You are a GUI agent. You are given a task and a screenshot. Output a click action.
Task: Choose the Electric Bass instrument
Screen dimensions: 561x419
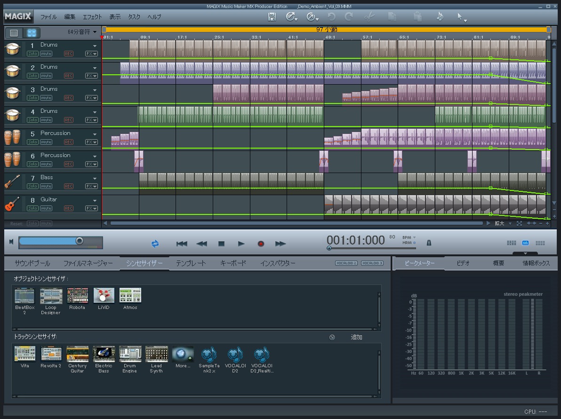(104, 359)
